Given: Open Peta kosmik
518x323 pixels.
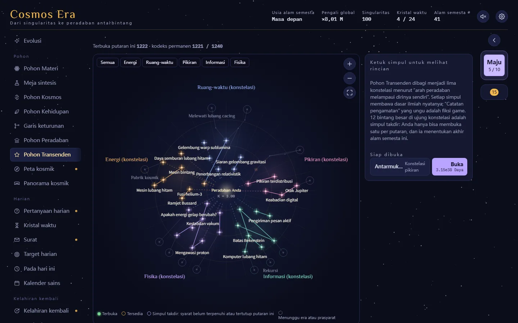Looking at the screenshot, I should [x=45, y=169].
